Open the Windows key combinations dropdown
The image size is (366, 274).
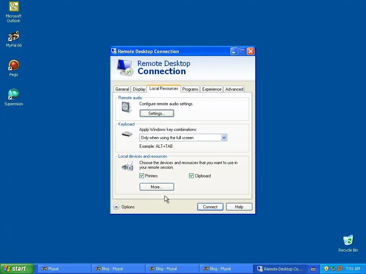pyautogui.click(x=224, y=137)
